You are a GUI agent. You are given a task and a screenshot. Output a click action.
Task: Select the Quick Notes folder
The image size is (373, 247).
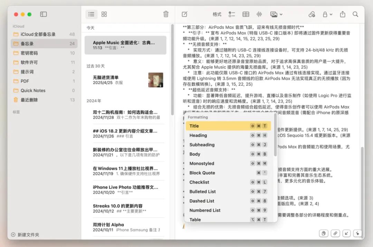[x=44, y=91]
